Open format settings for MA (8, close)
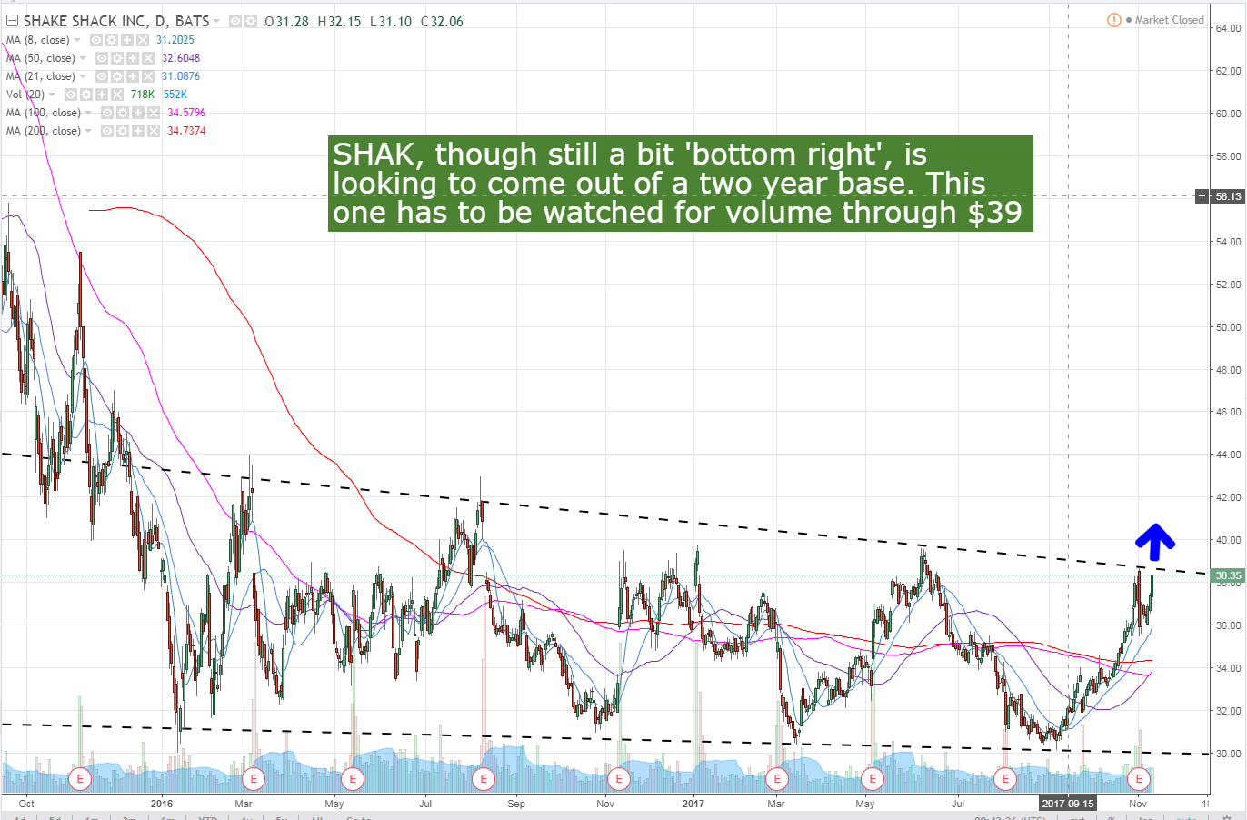This screenshot has height=820, width=1247. [111, 40]
